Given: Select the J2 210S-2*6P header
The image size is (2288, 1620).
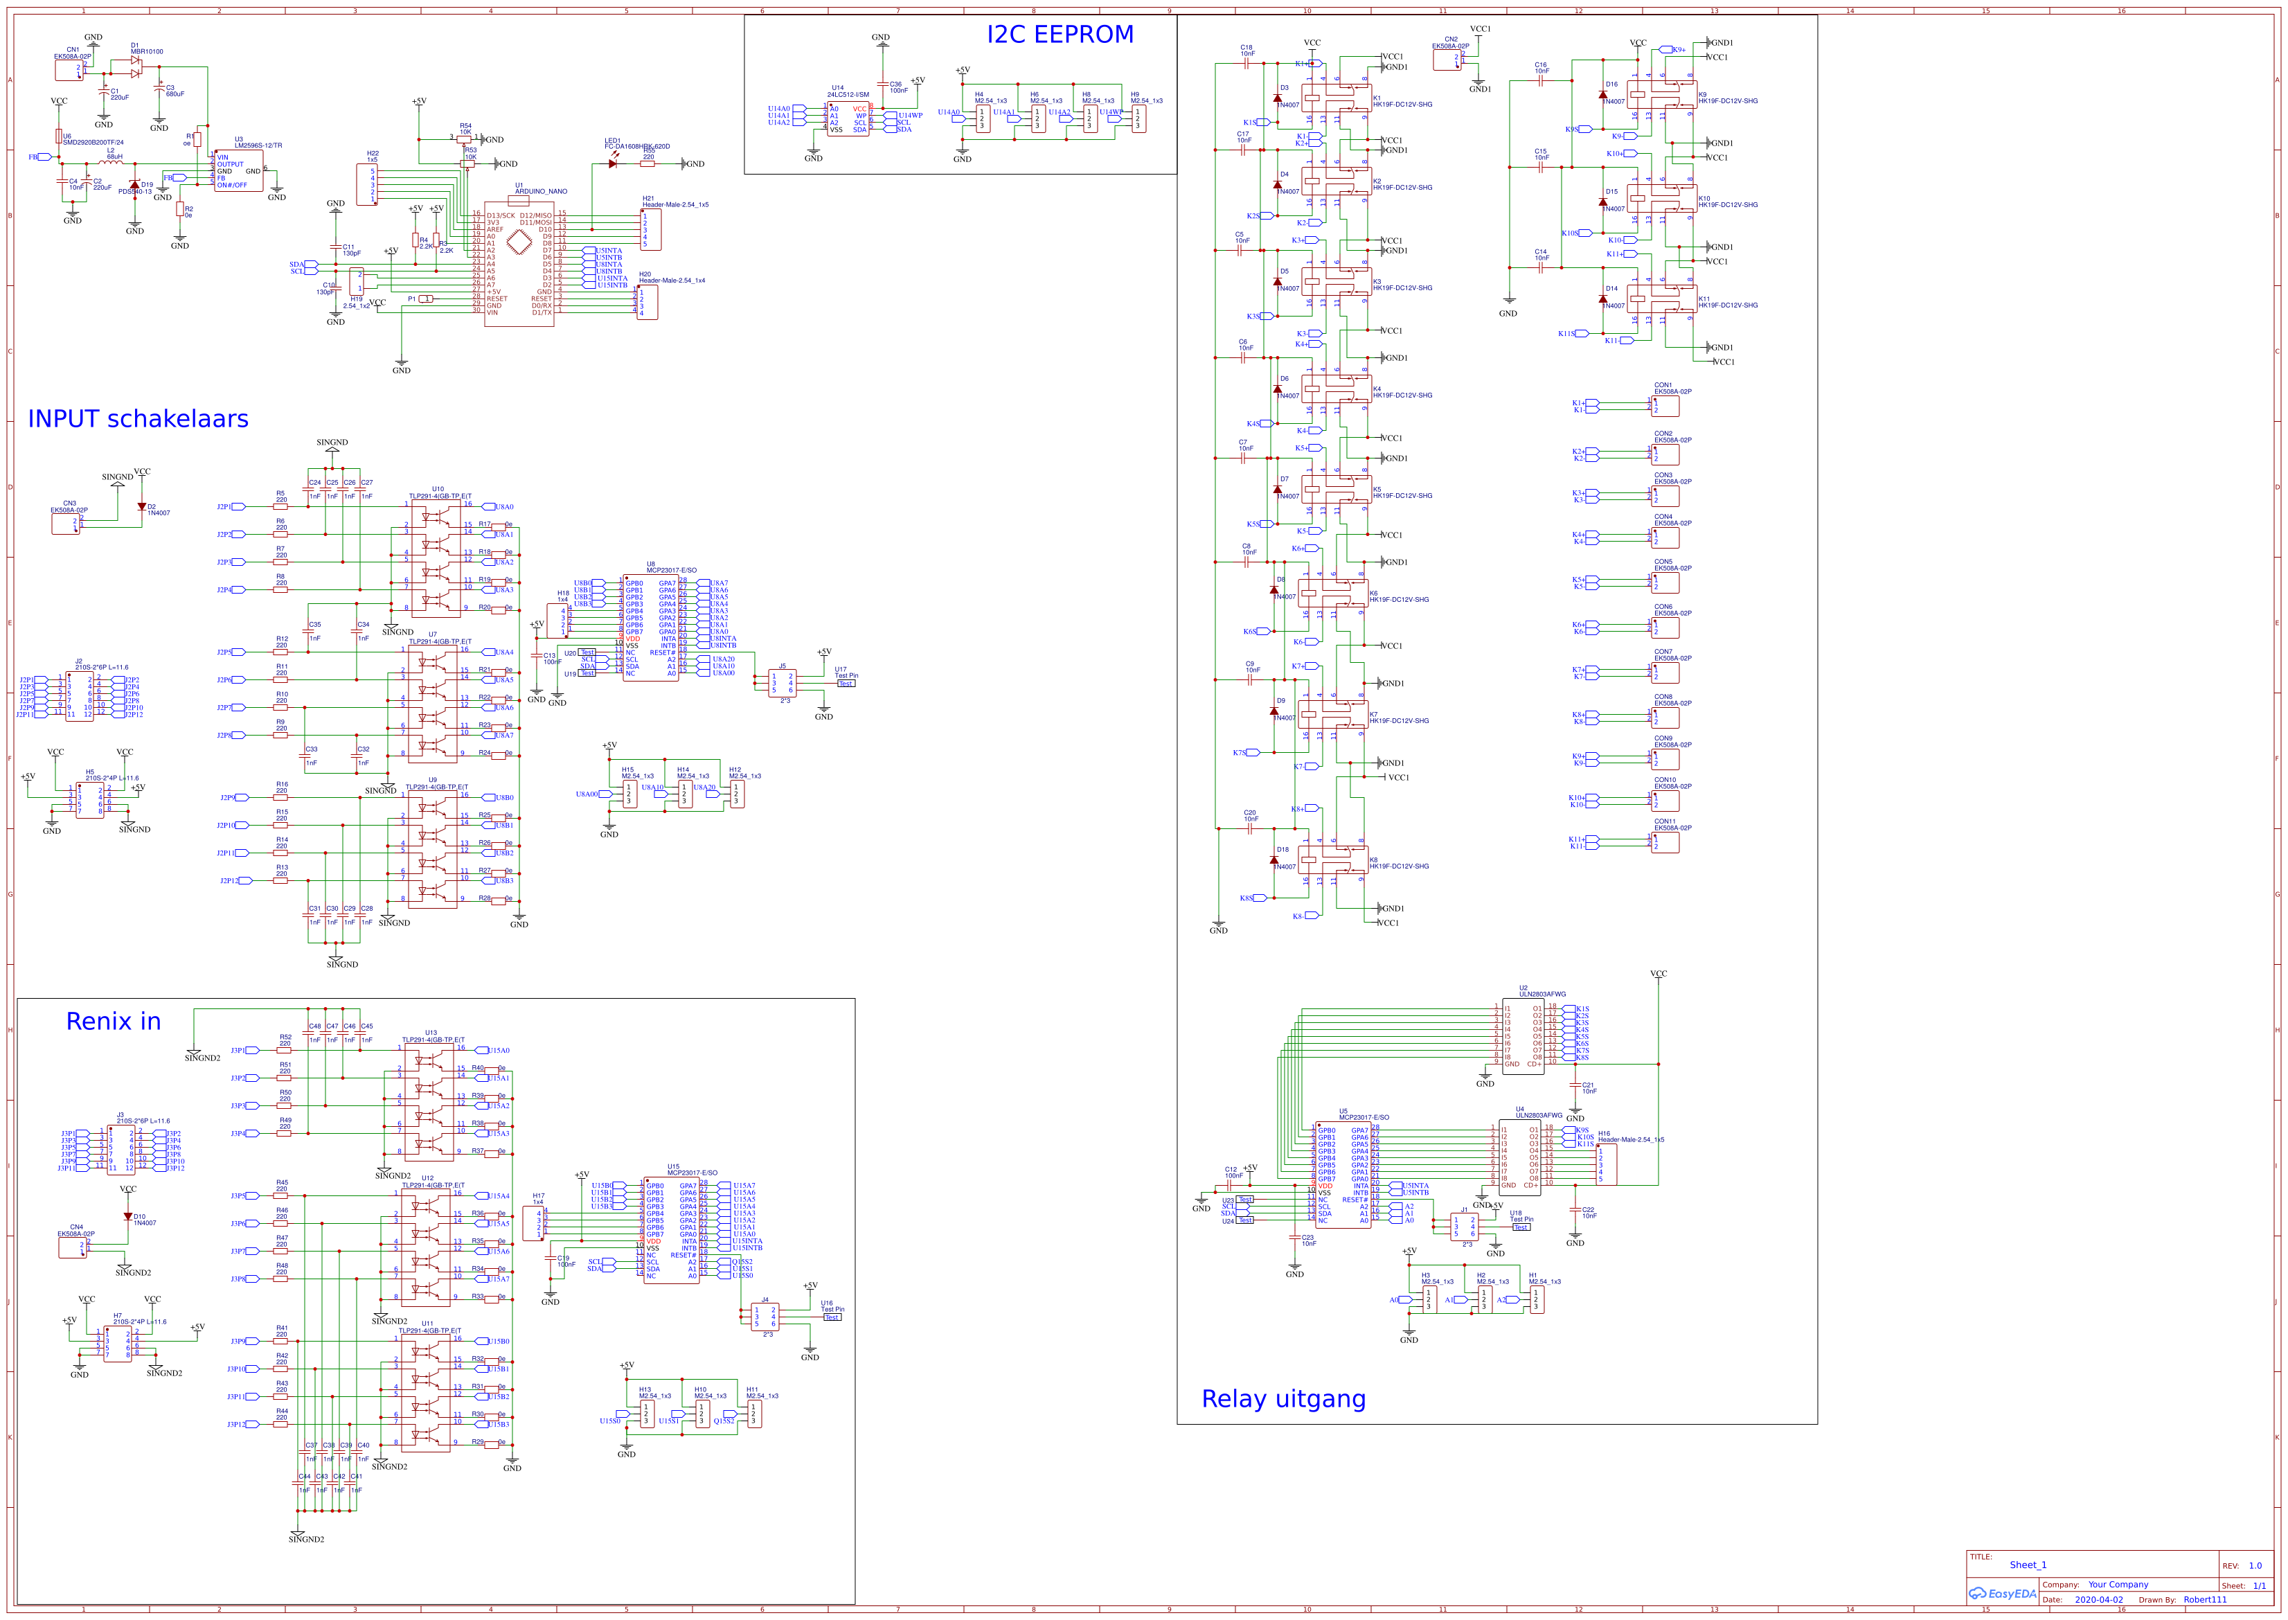Looking at the screenshot, I should (x=79, y=695).
